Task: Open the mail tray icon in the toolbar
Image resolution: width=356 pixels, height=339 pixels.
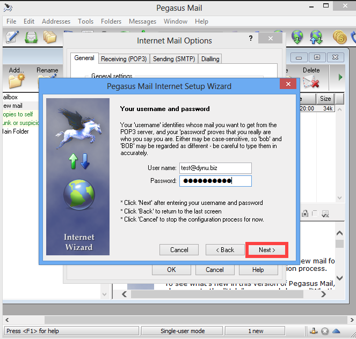Action: pos(31,37)
